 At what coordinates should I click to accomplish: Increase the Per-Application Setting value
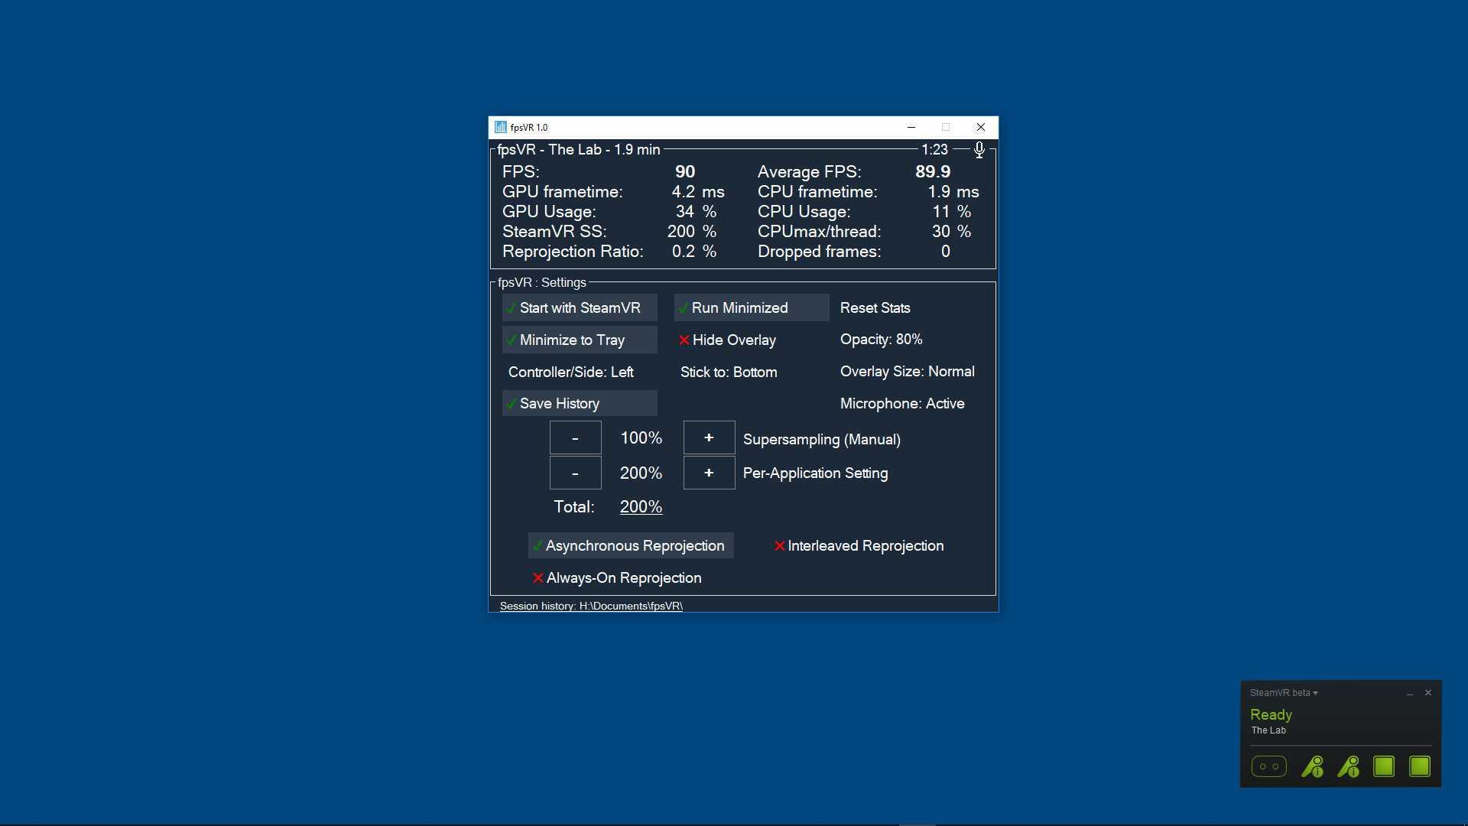coord(709,473)
